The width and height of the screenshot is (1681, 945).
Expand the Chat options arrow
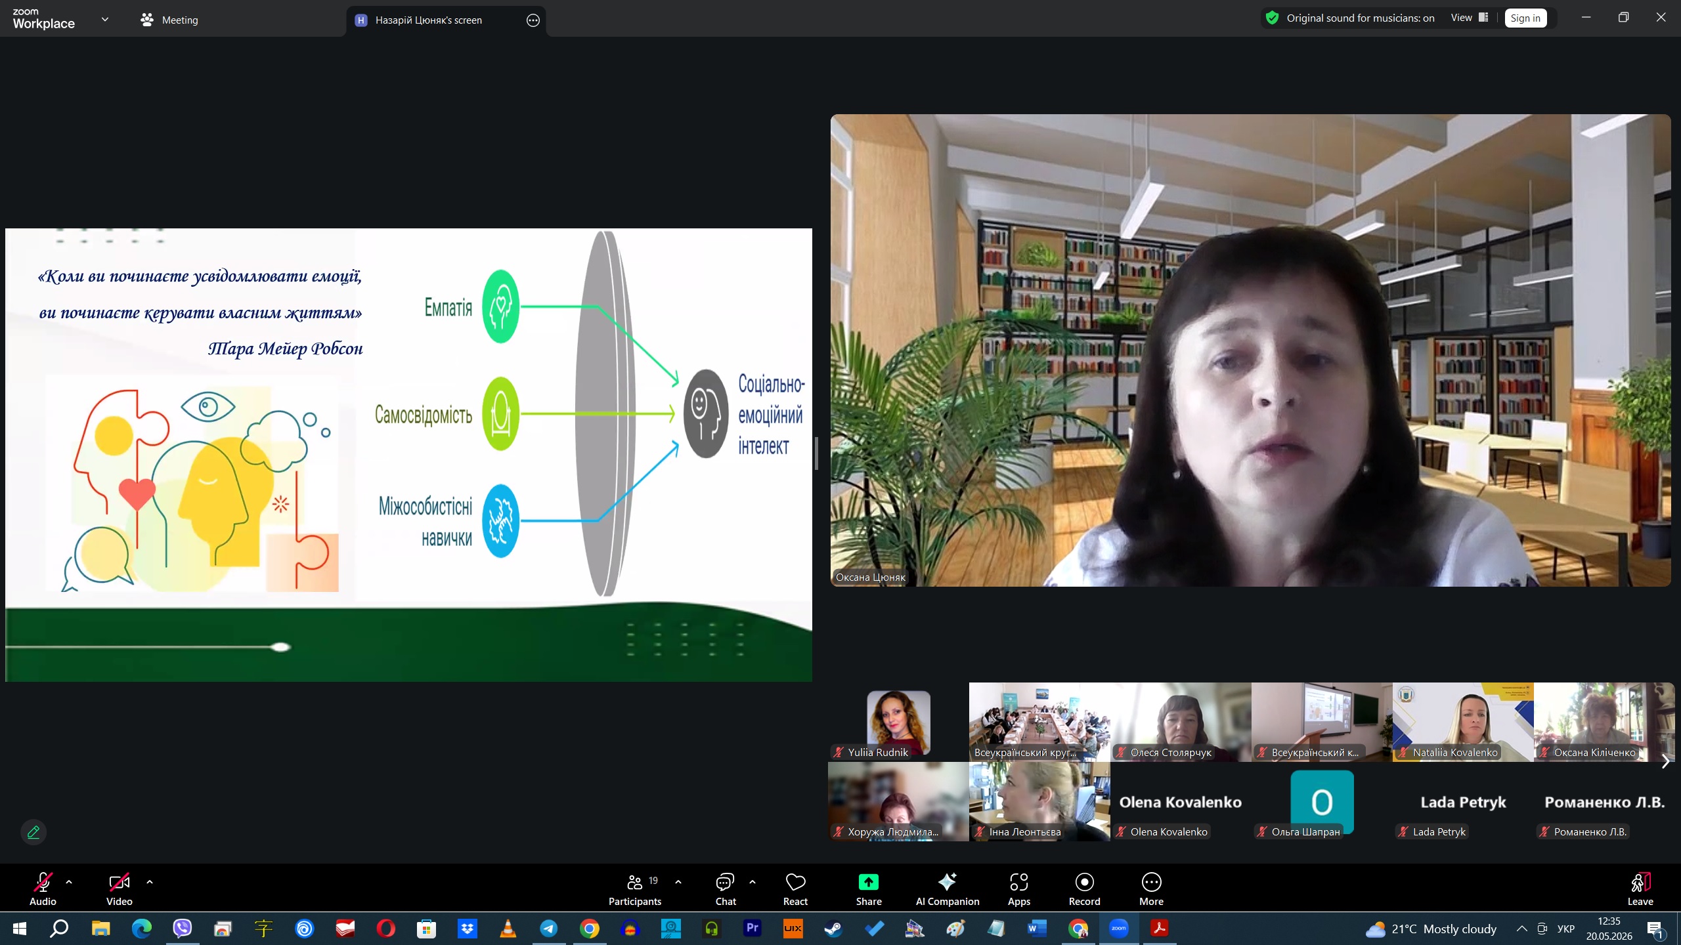(753, 882)
